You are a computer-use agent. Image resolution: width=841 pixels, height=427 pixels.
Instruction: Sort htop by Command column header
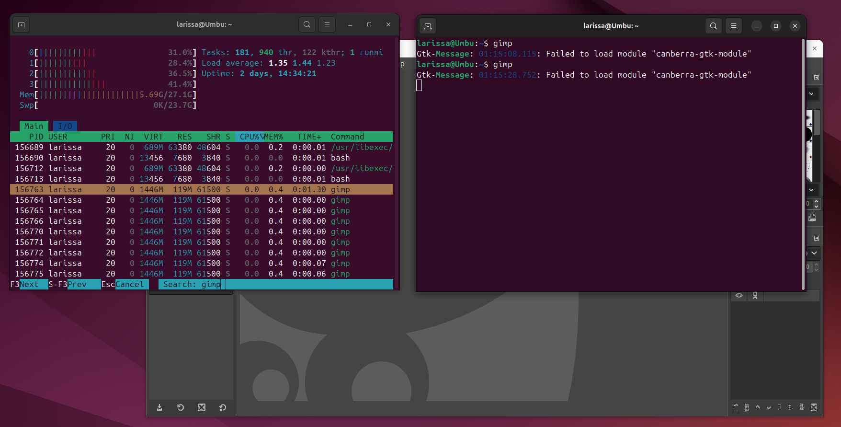coord(347,137)
